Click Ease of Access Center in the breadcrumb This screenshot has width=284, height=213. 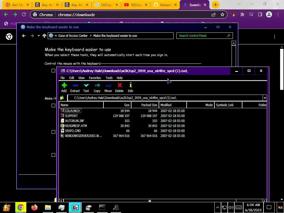coord(73,36)
